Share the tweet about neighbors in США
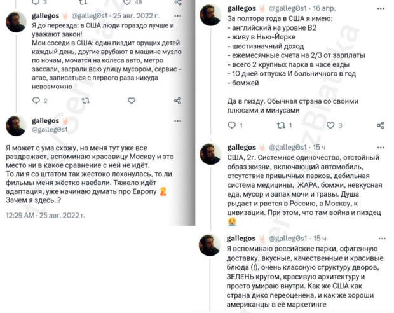The height and width of the screenshot is (313, 394). (x=177, y=101)
